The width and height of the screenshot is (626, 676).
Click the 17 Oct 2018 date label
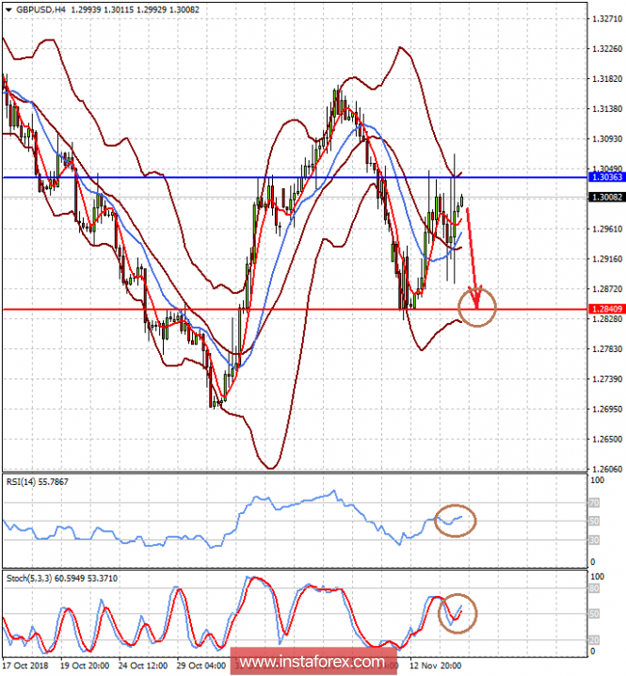pyautogui.click(x=26, y=667)
